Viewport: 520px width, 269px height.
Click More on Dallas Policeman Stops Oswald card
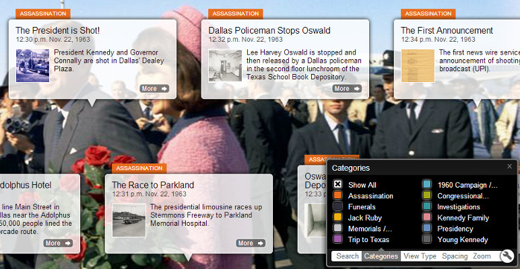click(x=347, y=89)
